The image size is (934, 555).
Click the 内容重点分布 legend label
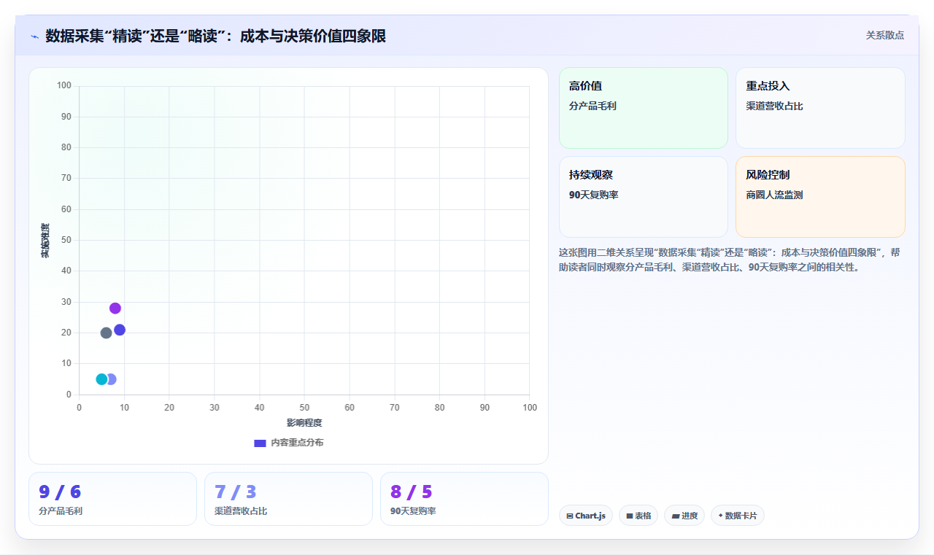coord(297,443)
